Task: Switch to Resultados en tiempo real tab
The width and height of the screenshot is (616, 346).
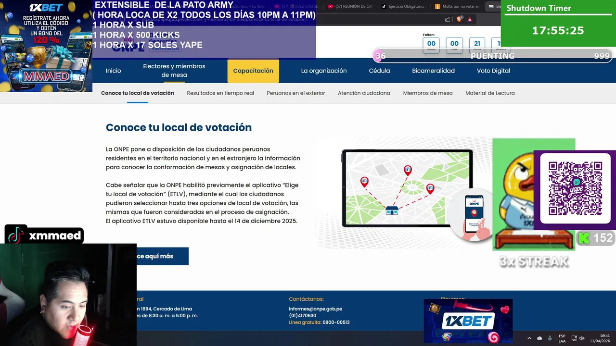Action: coord(220,93)
